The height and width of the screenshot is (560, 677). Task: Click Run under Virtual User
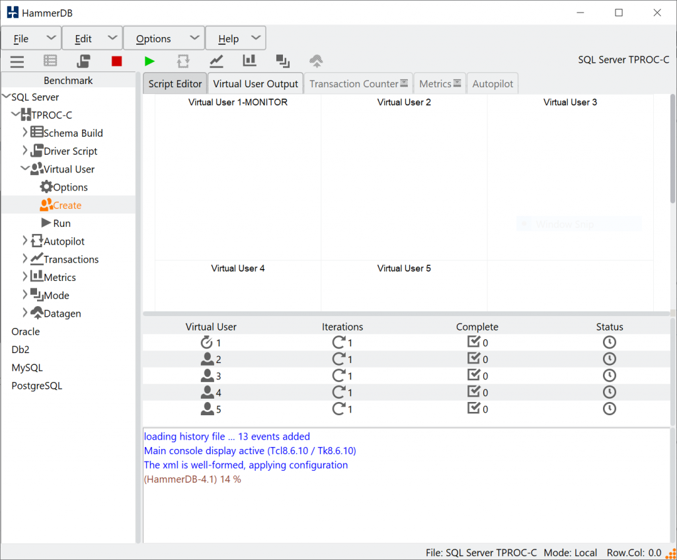[x=61, y=223]
